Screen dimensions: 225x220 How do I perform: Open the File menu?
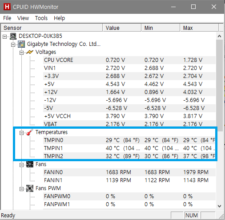[7, 18]
